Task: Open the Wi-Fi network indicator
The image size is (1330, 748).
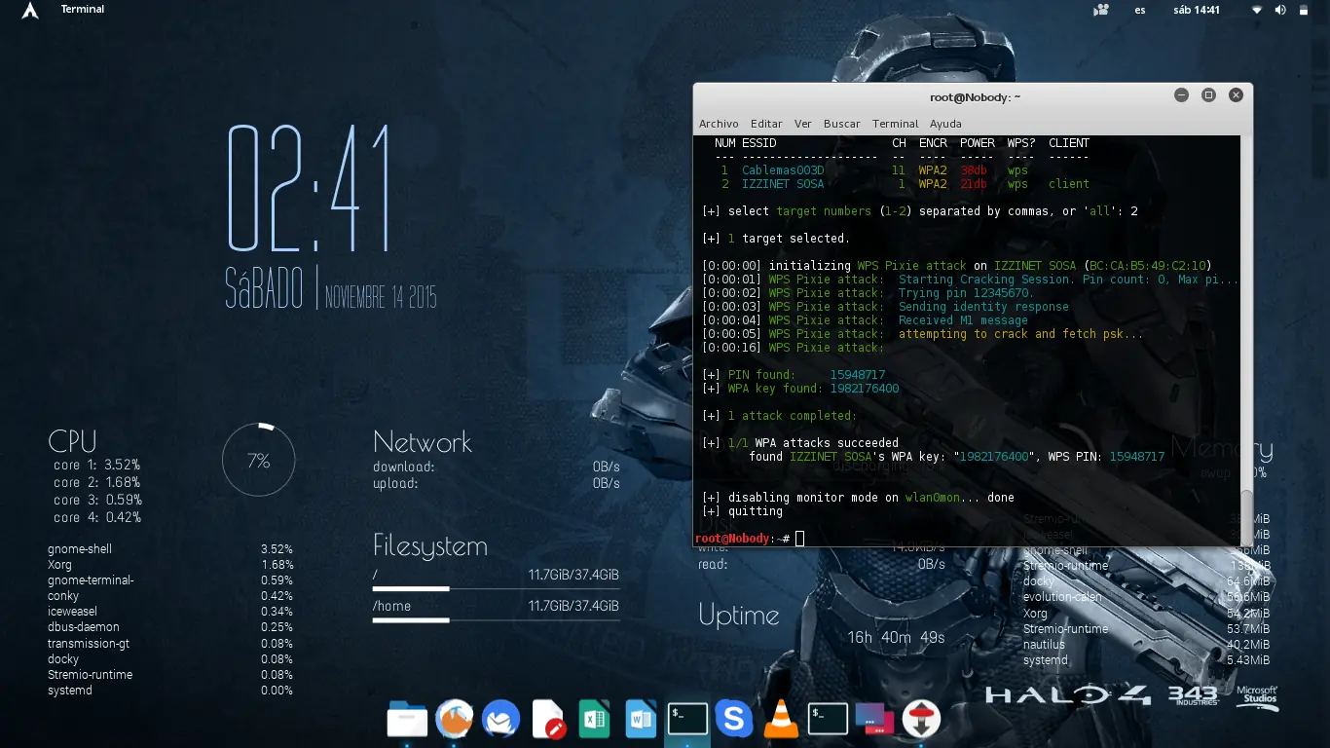Action: (1257, 10)
